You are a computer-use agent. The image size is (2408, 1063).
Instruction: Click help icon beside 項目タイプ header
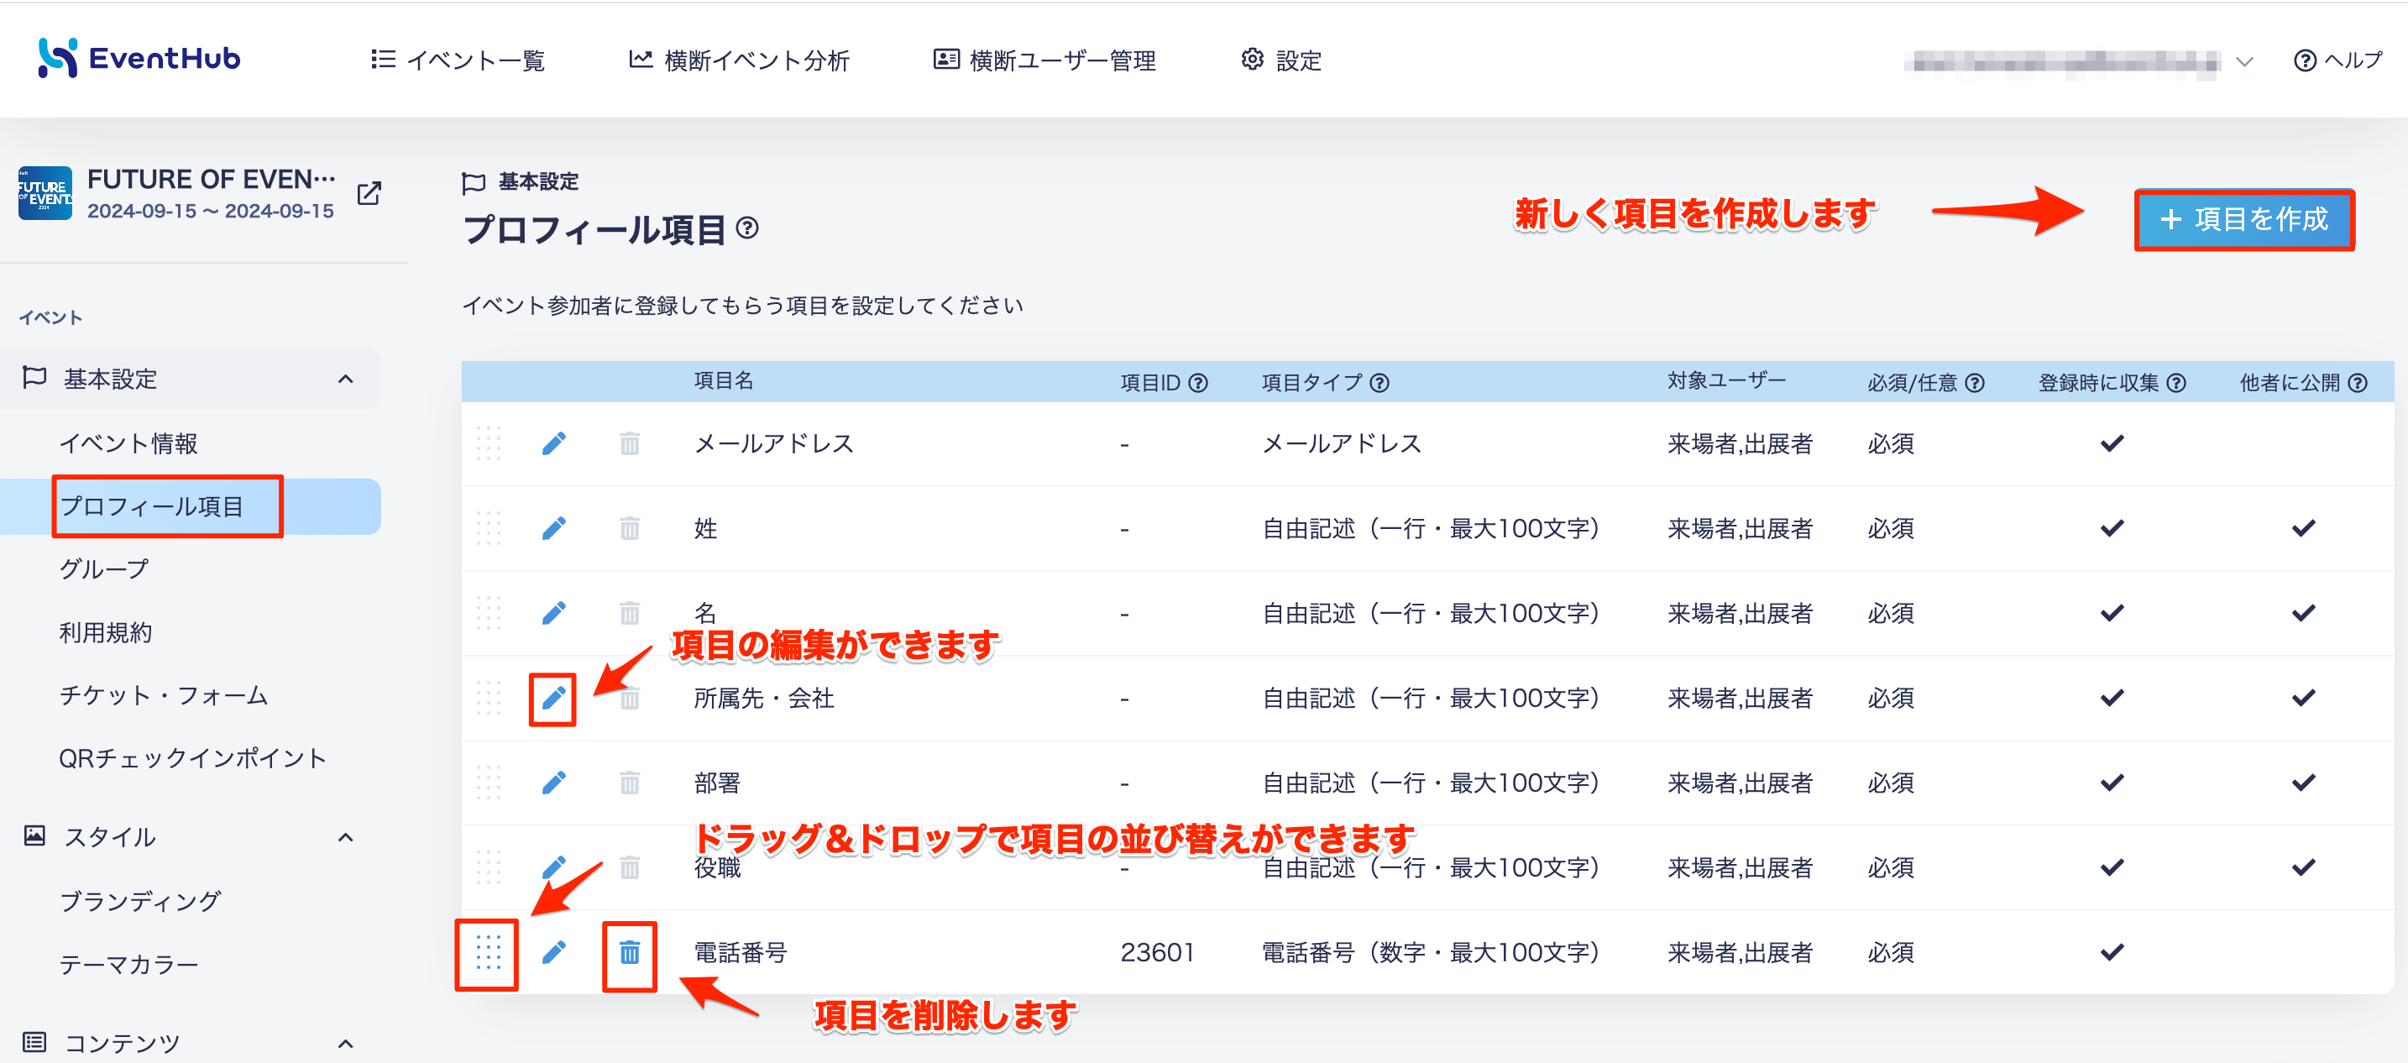tap(1379, 384)
